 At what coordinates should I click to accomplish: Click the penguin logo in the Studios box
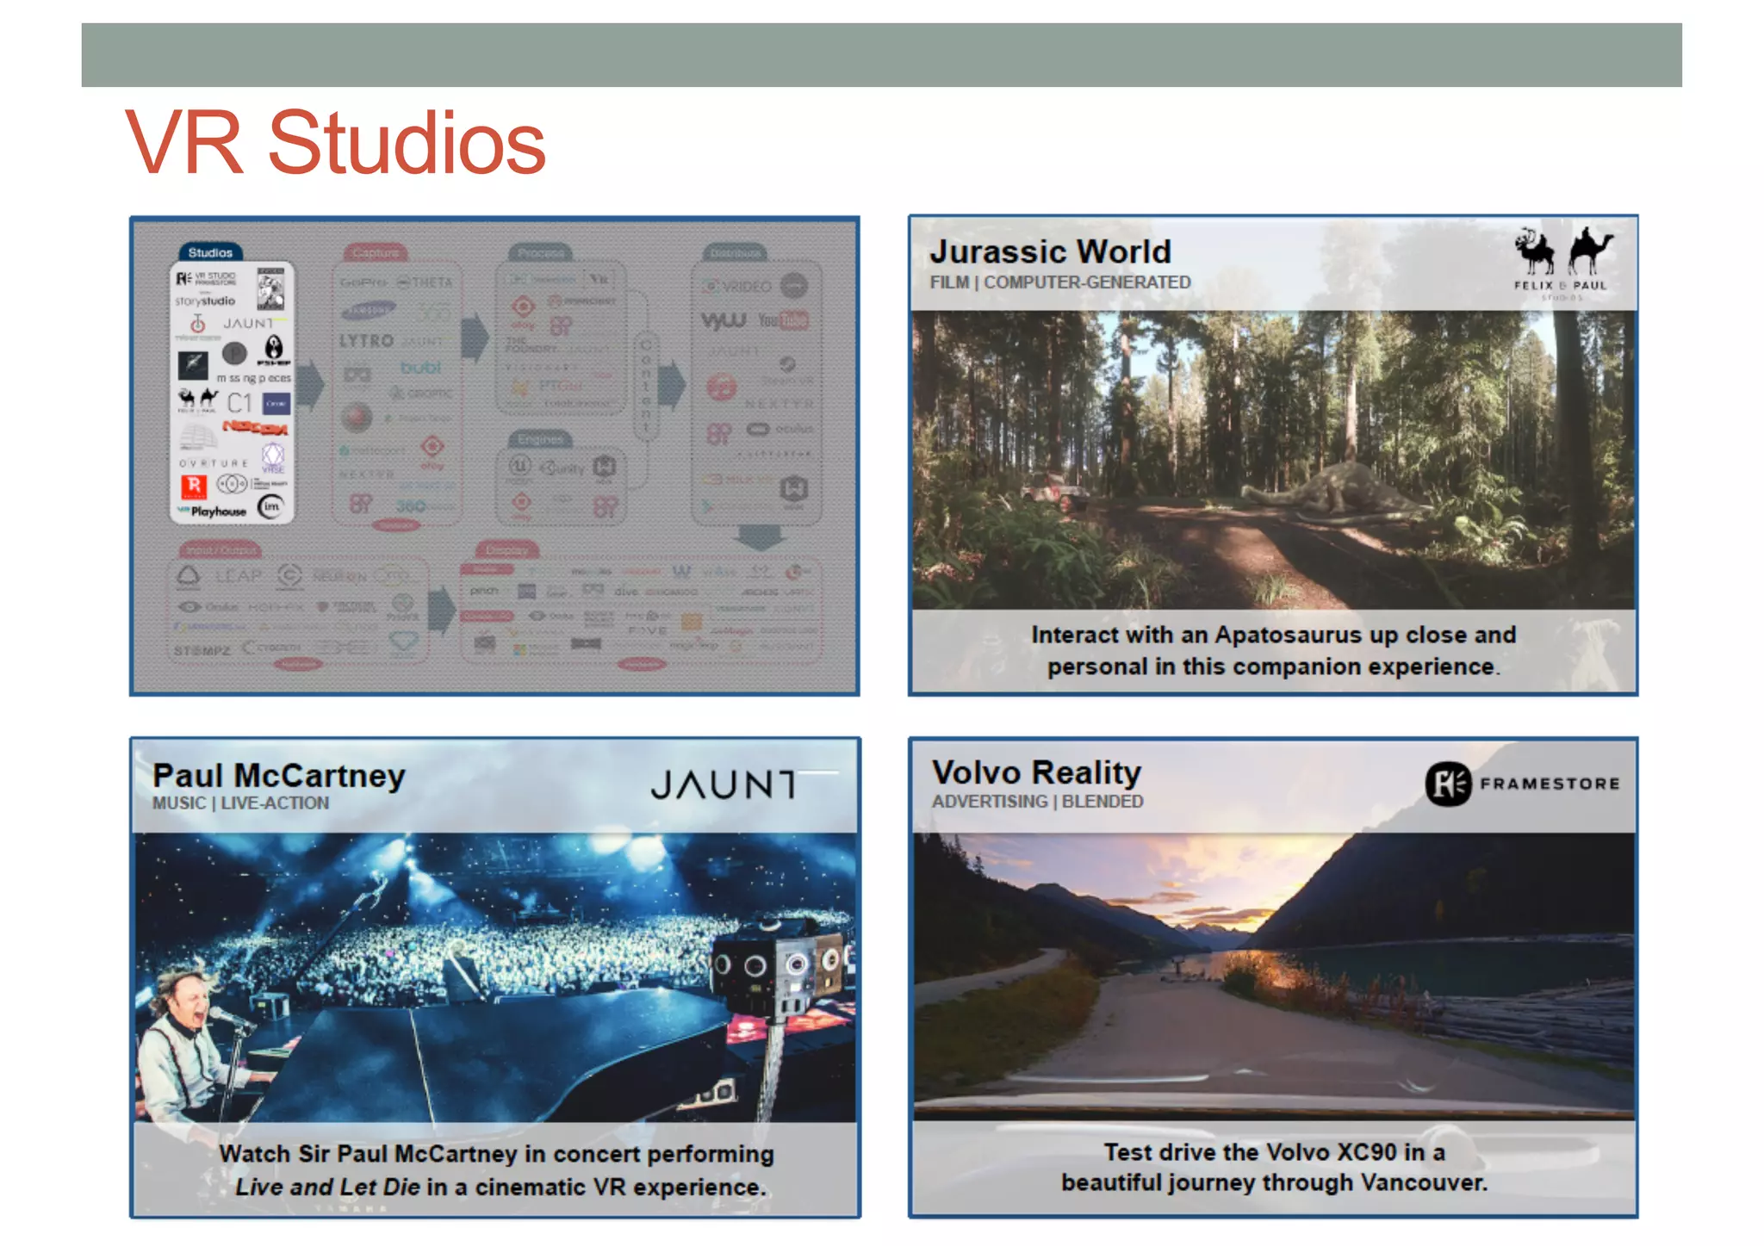coord(273,349)
